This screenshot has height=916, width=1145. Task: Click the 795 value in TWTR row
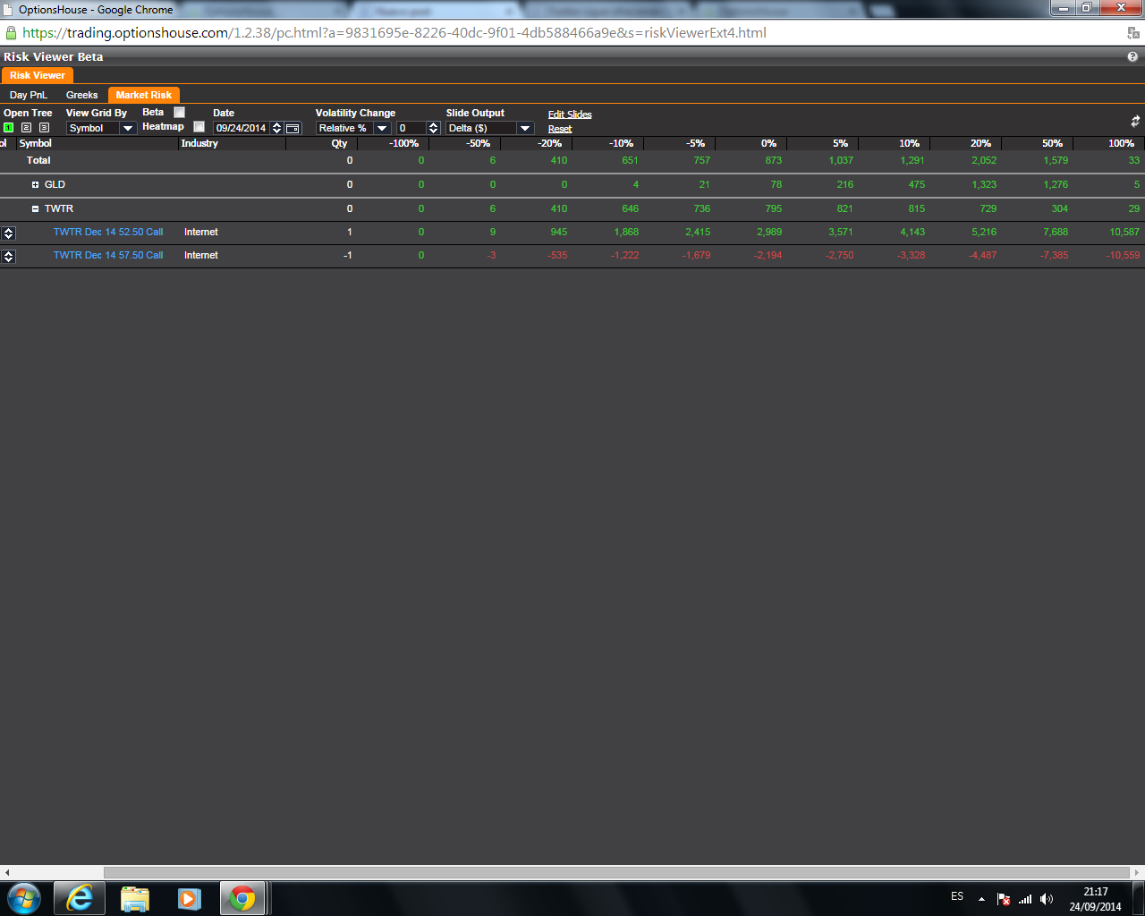(x=773, y=209)
